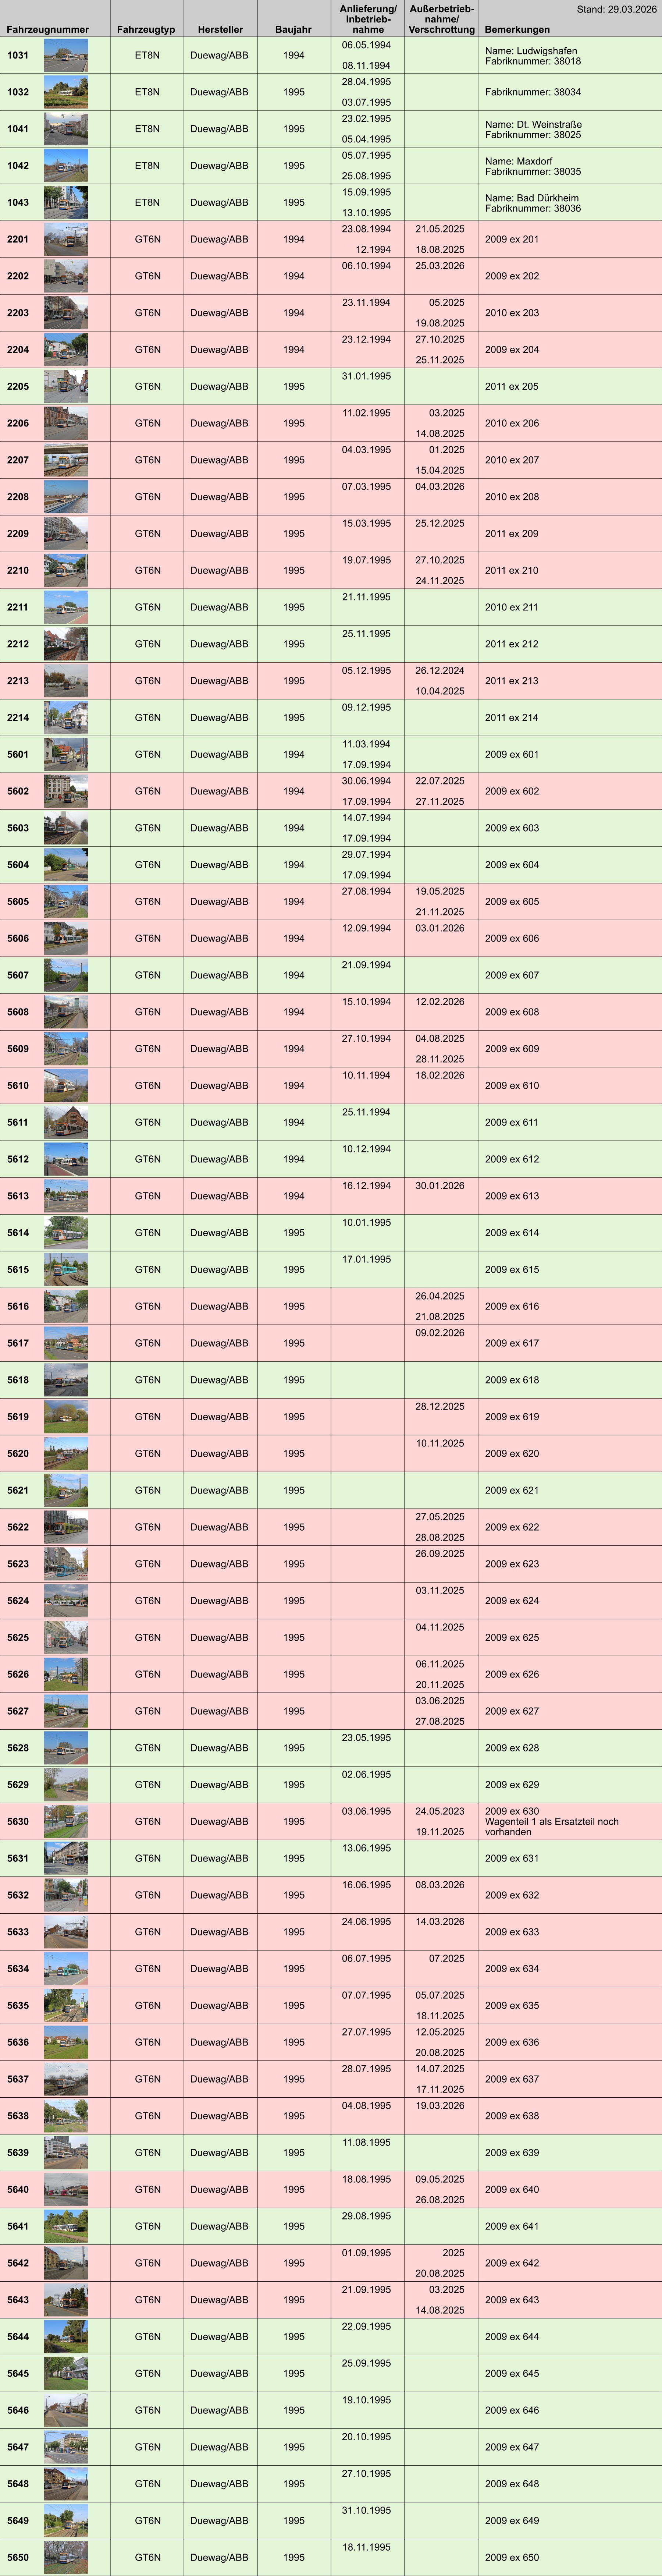
Task: Open the photo thumbnail for vehicle 1031
Action: pyautogui.click(x=66, y=55)
